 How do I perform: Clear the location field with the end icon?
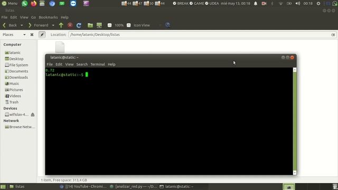(333, 35)
